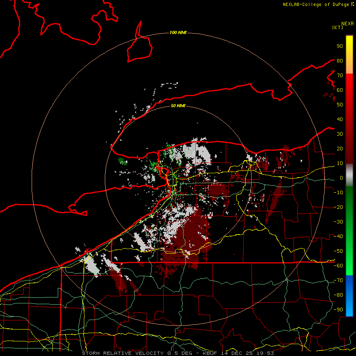Click the 50 NMI range ring label

pyautogui.click(x=178, y=106)
